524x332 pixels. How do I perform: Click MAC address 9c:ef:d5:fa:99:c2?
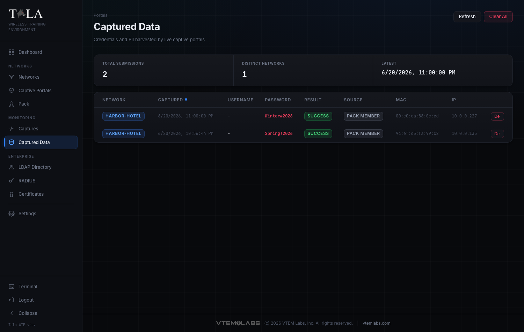click(417, 133)
